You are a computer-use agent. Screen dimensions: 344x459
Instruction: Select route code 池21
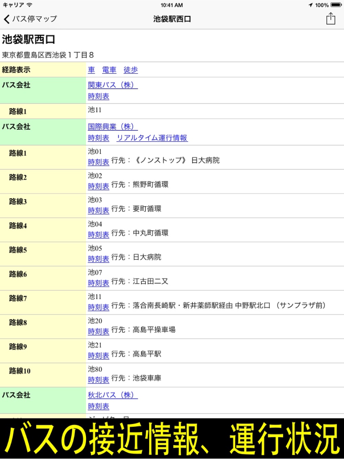pos(95,345)
